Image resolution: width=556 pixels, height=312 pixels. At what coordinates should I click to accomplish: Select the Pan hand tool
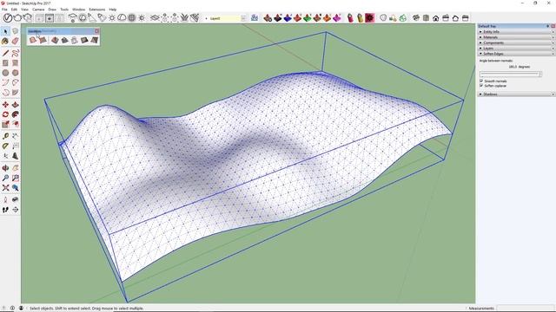coord(16,168)
